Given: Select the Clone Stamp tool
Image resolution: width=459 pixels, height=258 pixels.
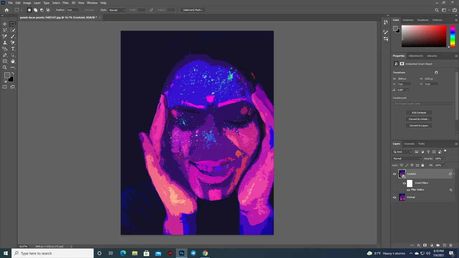Looking at the screenshot, I should click(5, 43).
